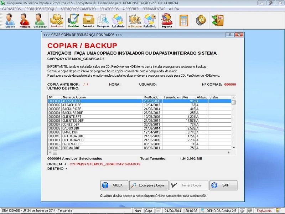Click the Caps indicator in status bar
The height and width of the screenshot is (214, 285).
(149, 211)
